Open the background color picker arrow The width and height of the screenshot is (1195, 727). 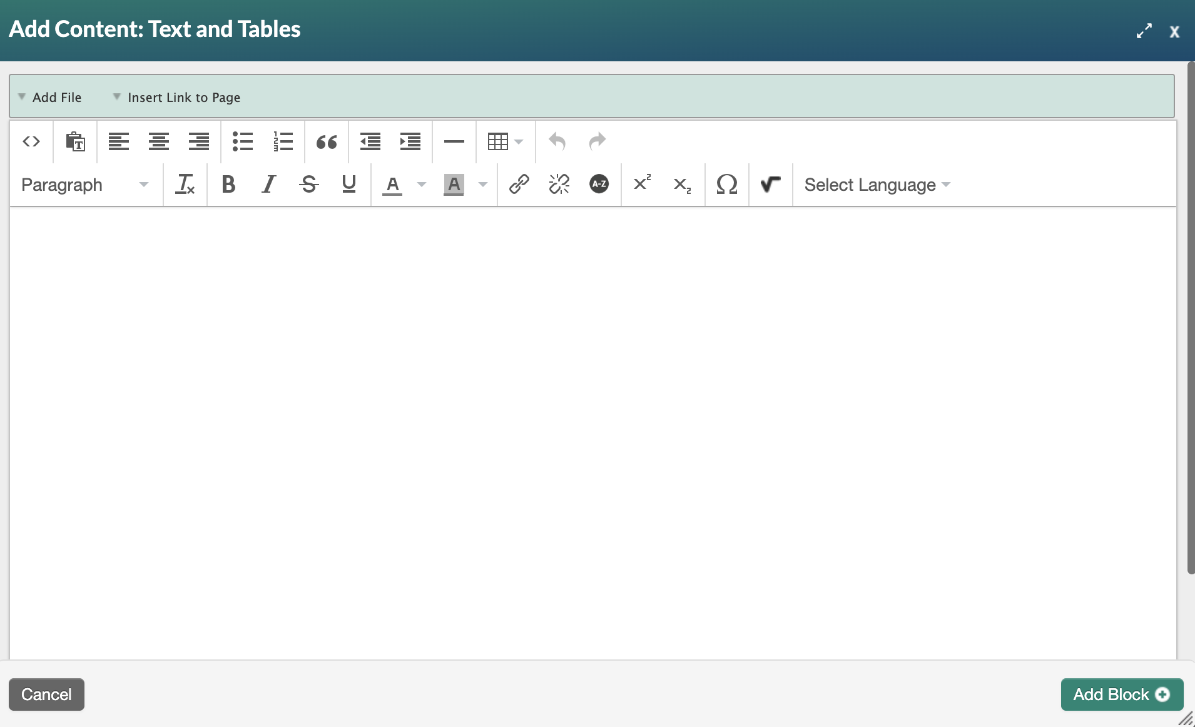click(483, 185)
